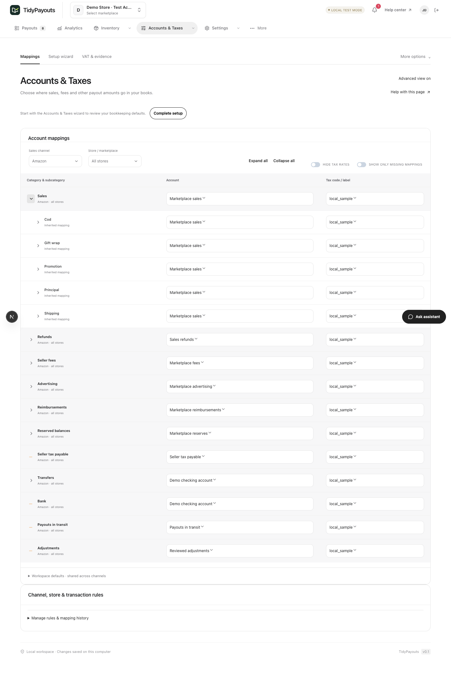Click the external arrow next to Help center

click(410, 10)
